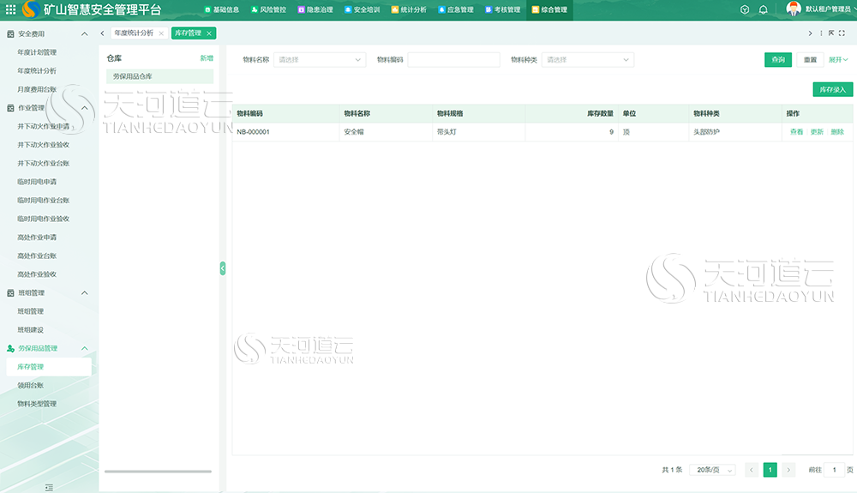This screenshot has width=857, height=493.
Task: Click the user avatar icon
Action: (x=794, y=9)
